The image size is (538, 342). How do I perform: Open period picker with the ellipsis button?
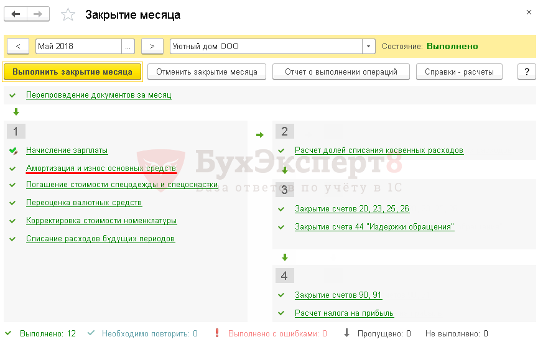click(129, 47)
